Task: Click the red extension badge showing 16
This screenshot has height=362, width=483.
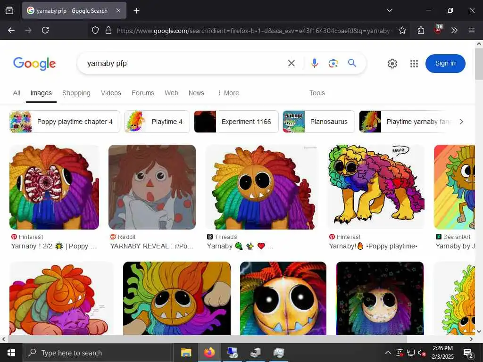Action: [x=438, y=29]
